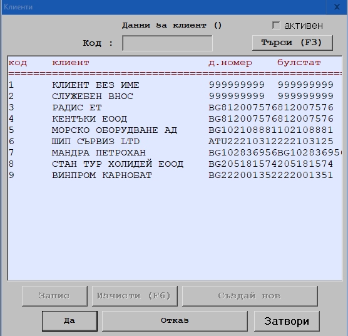Select client ШИП СЪРВИЗ LTD
348x336 pixels.
coord(175,142)
